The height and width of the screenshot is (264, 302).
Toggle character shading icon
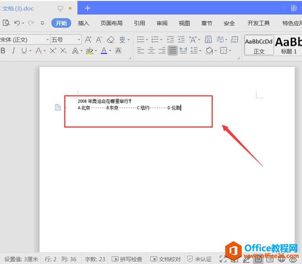pos(118,50)
